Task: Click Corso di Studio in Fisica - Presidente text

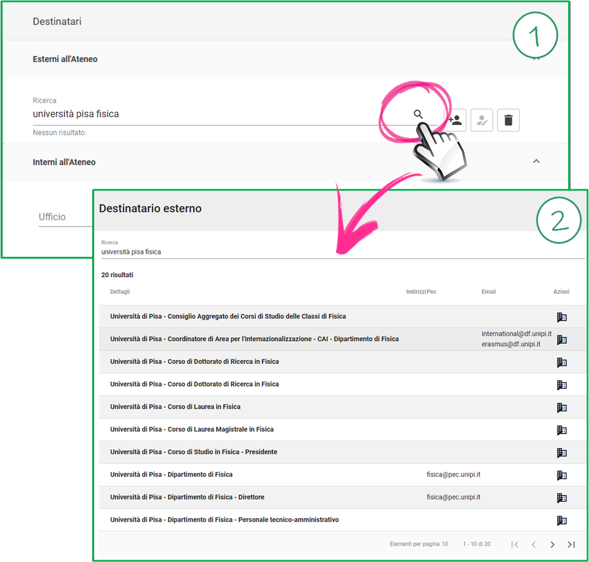Action: 223,452
